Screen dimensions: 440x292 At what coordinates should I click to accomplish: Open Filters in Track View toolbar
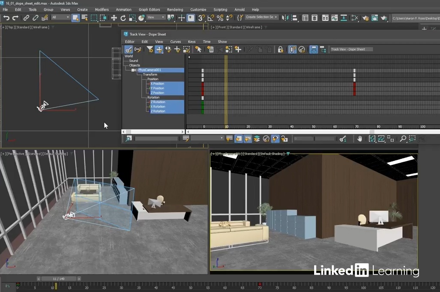pyautogui.click(x=150, y=49)
